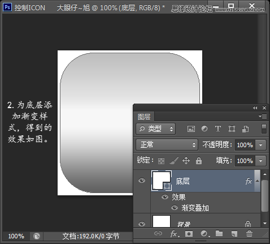Click the document title 控制ICON
The width and height of the screenshot is (270, 244).
point(30,8)
